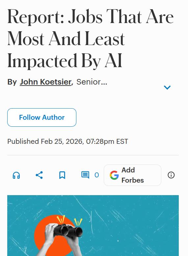Screen dimensions: 188x256
Task: Click the teal background of hero image
Action: click(x=131, y=229)
